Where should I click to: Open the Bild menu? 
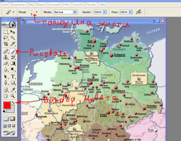(31, 5)
